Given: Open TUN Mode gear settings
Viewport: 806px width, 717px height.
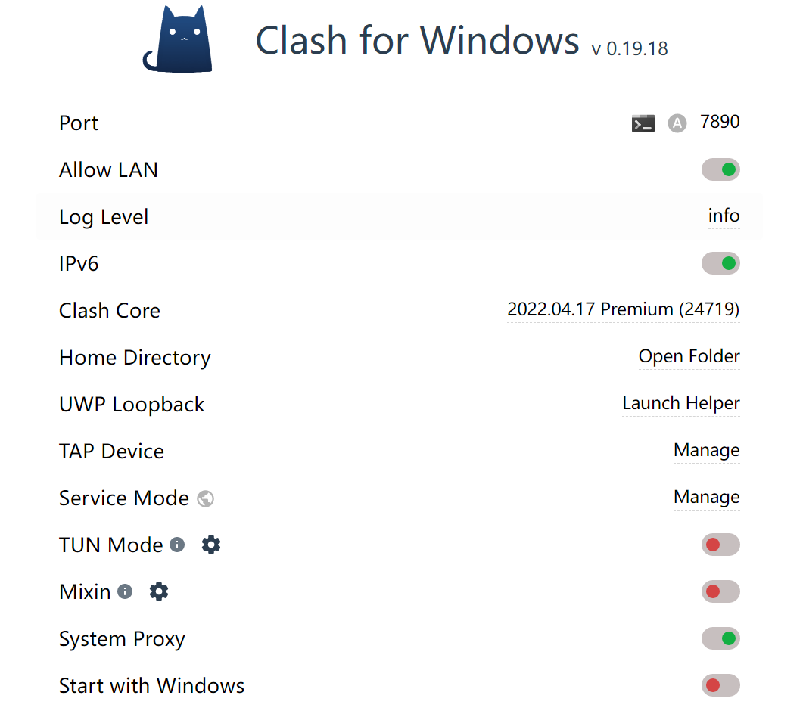Looking at the screenshot, I should (211, 545).
